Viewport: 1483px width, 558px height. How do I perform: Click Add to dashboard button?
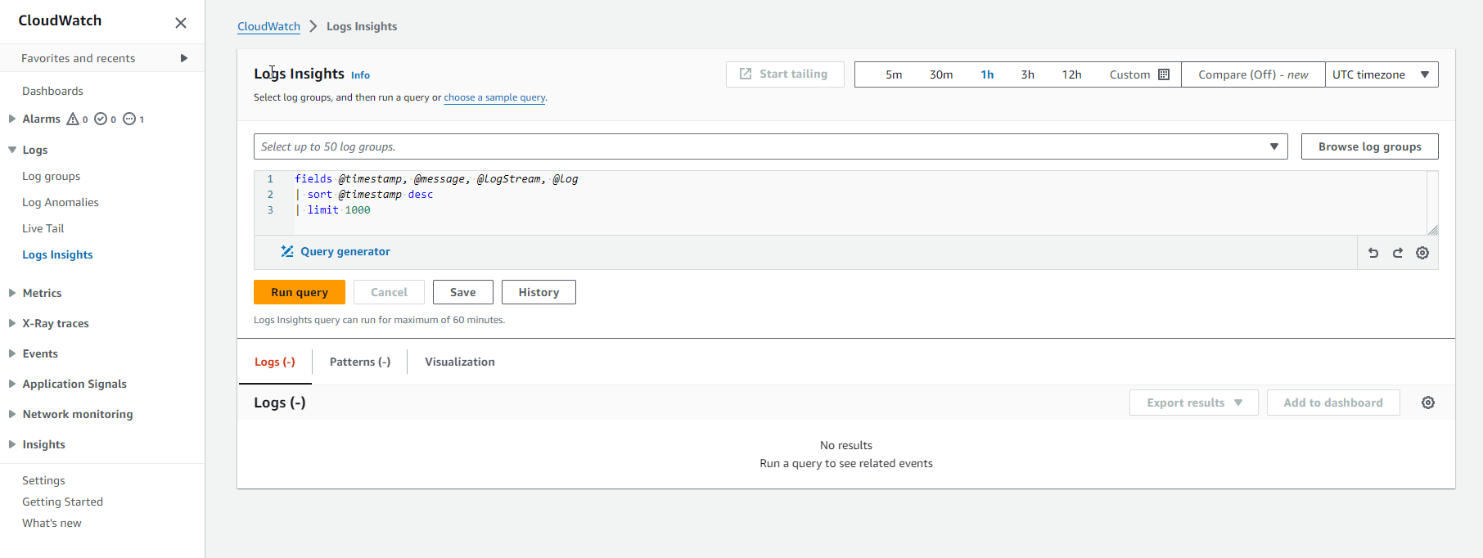1333,403
